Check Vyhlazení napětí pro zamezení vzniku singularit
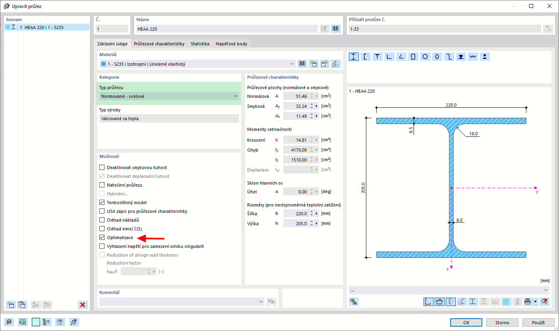The image size is (559, 331). tap(102, 246)
